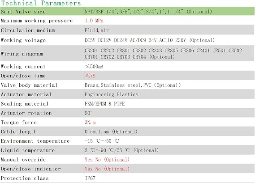Image resolution: width=255 pixels, height=183 pixels.
Task: Click the 'Technical Parameters' heading
Action: point(41,3)
